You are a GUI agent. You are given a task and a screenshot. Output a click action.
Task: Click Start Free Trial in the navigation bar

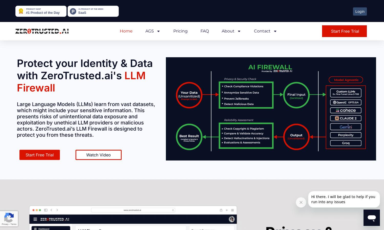click(x=344, y=31)
